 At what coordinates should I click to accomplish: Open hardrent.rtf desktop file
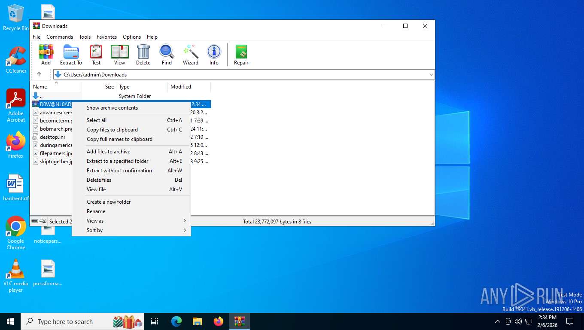16,188
